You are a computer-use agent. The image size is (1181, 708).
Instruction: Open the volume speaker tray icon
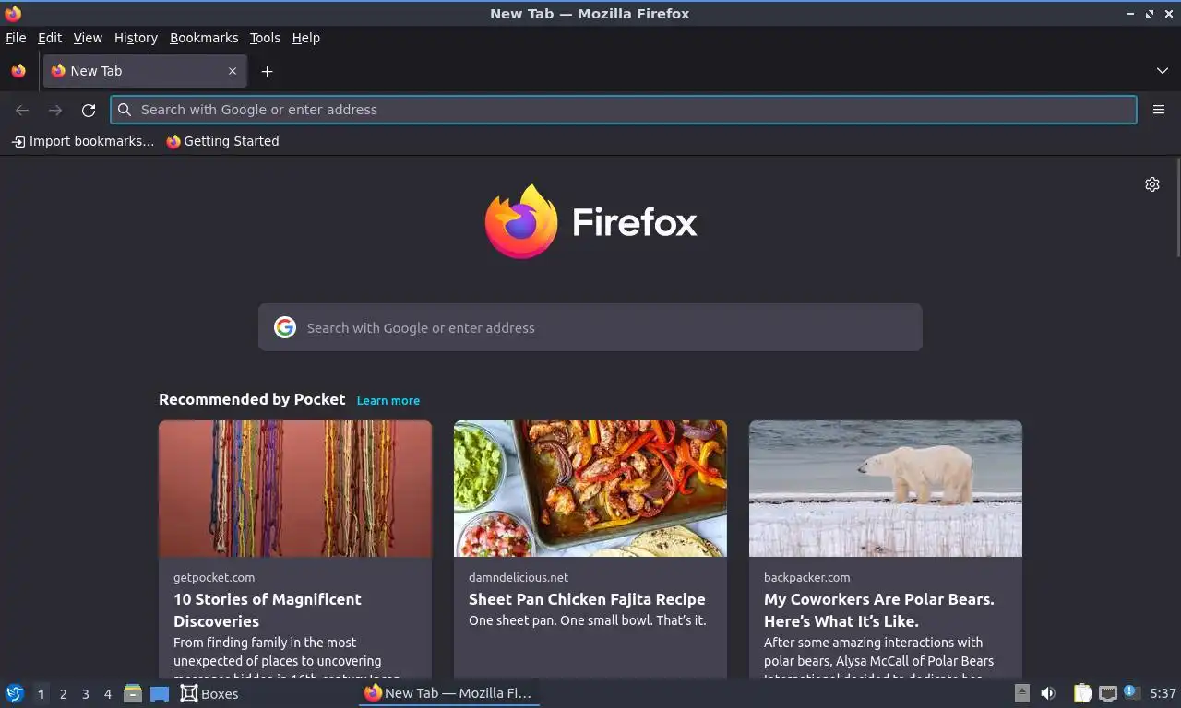click(1048, 693)
